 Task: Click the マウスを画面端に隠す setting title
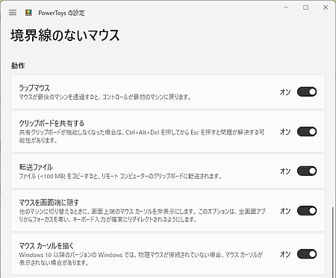[x=49, y=203]
